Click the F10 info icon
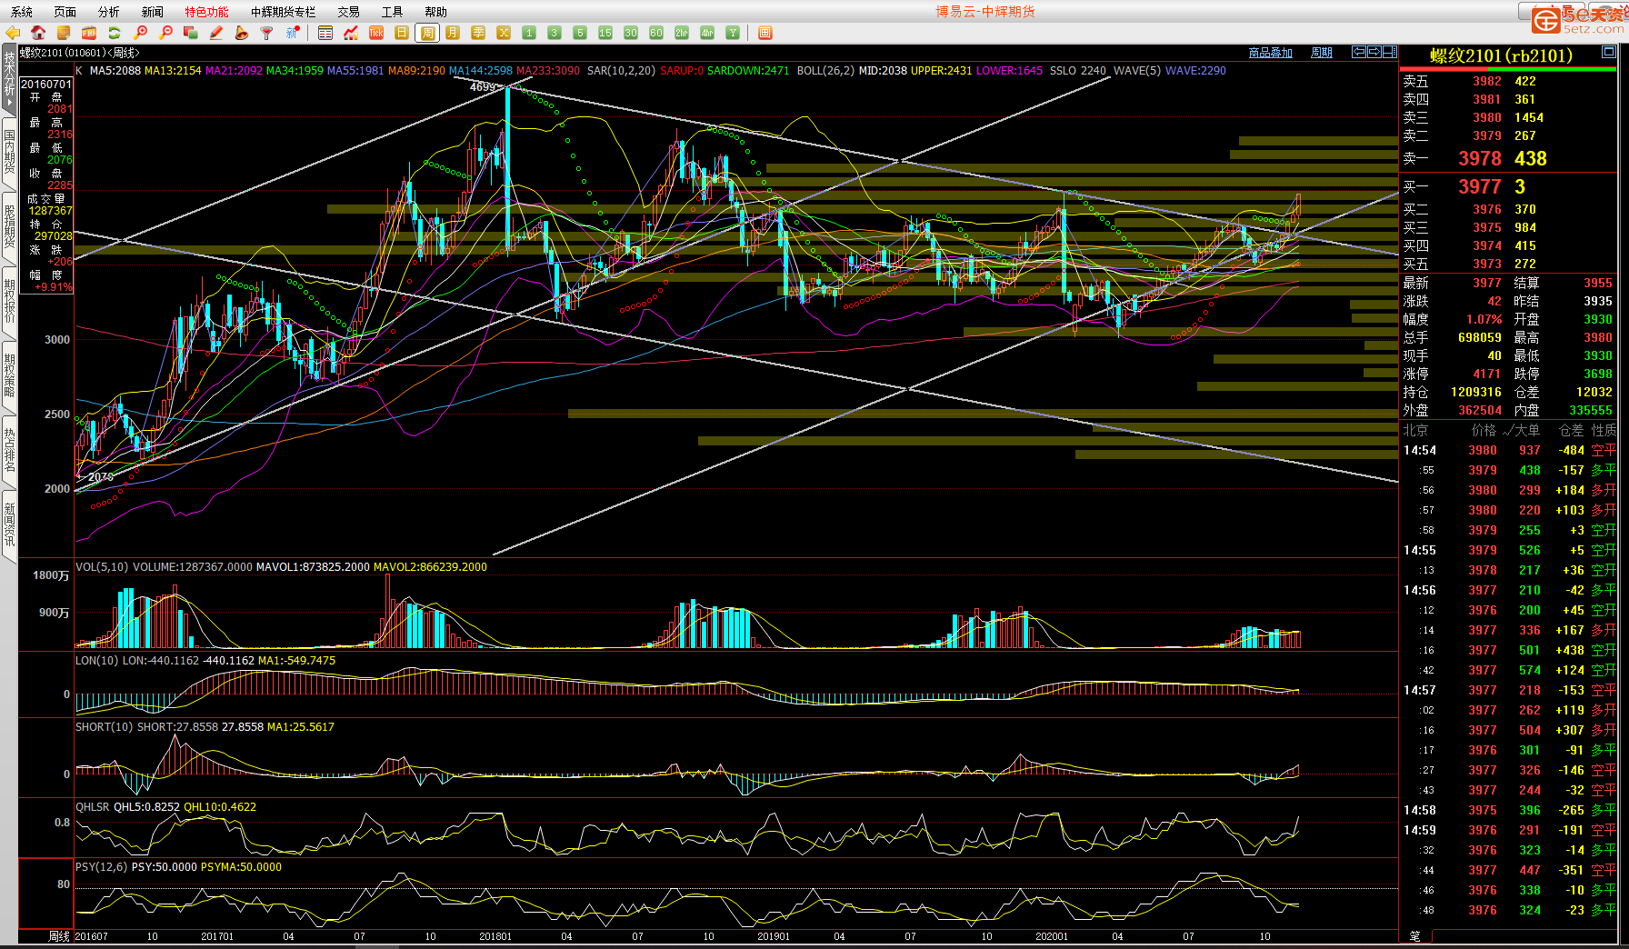1629x949 pixels. (89, 33)
